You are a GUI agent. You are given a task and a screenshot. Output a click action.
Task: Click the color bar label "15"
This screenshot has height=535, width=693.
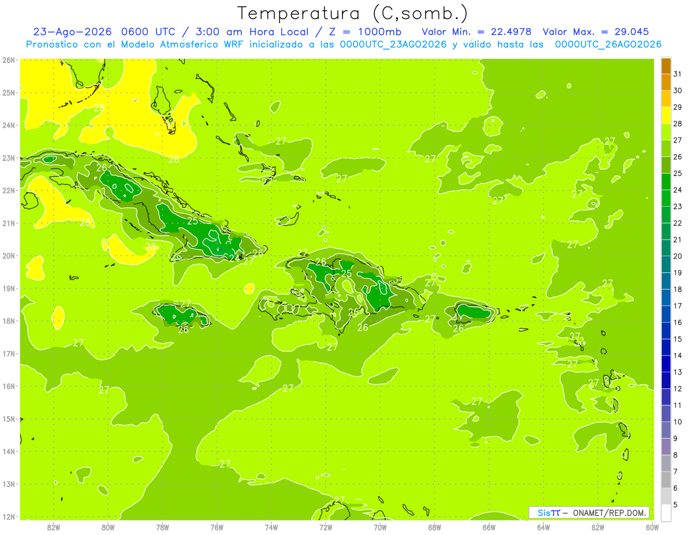point(678,339)
